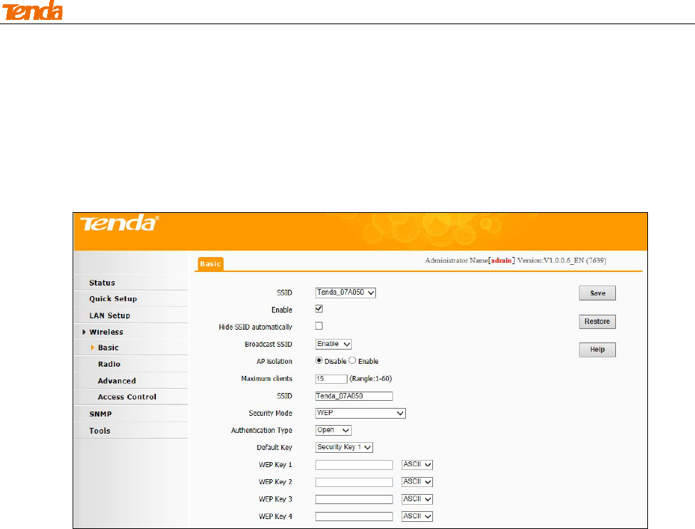Click the Hide SSID automatically label
This screenshot has width=695, height=529.
tap(256, 327)
